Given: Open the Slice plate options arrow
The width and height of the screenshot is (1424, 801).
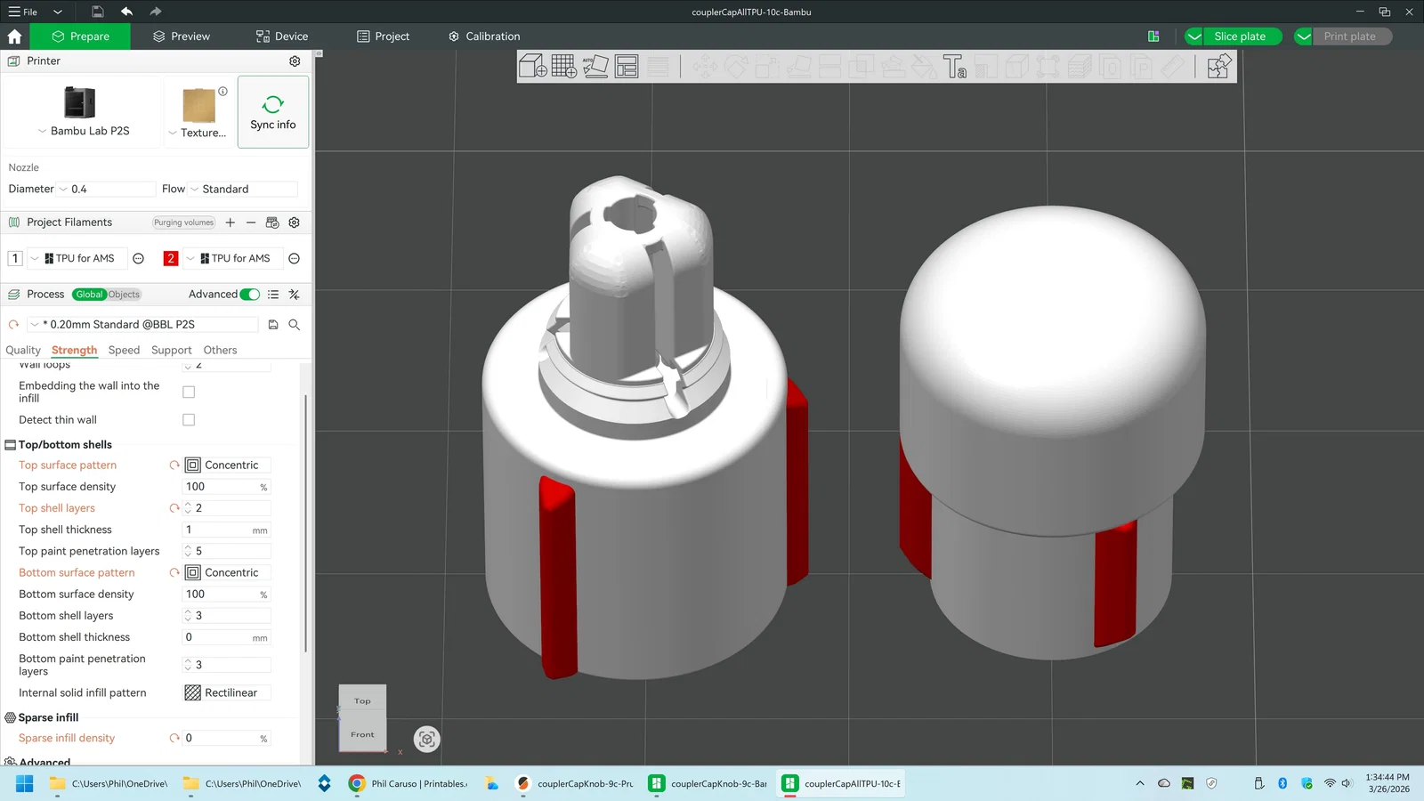Looking at the screenshot, I should pyautogui.click(x=1194, y=36).
